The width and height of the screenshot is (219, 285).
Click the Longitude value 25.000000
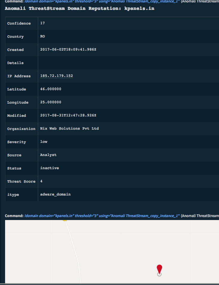51,102
